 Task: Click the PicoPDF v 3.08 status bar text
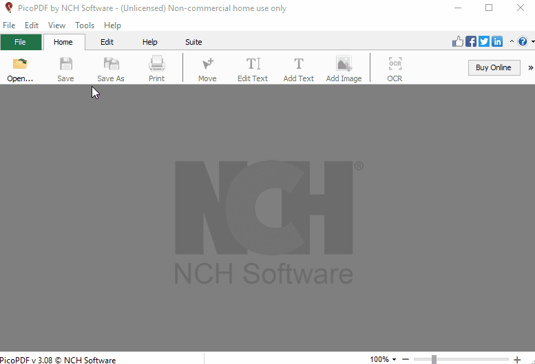(x=58, y=360)
